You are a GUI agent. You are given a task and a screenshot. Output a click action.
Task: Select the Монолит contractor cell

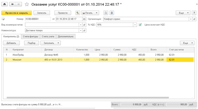26,60
